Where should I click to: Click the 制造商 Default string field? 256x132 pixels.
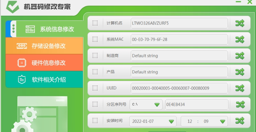click(179, 56)
